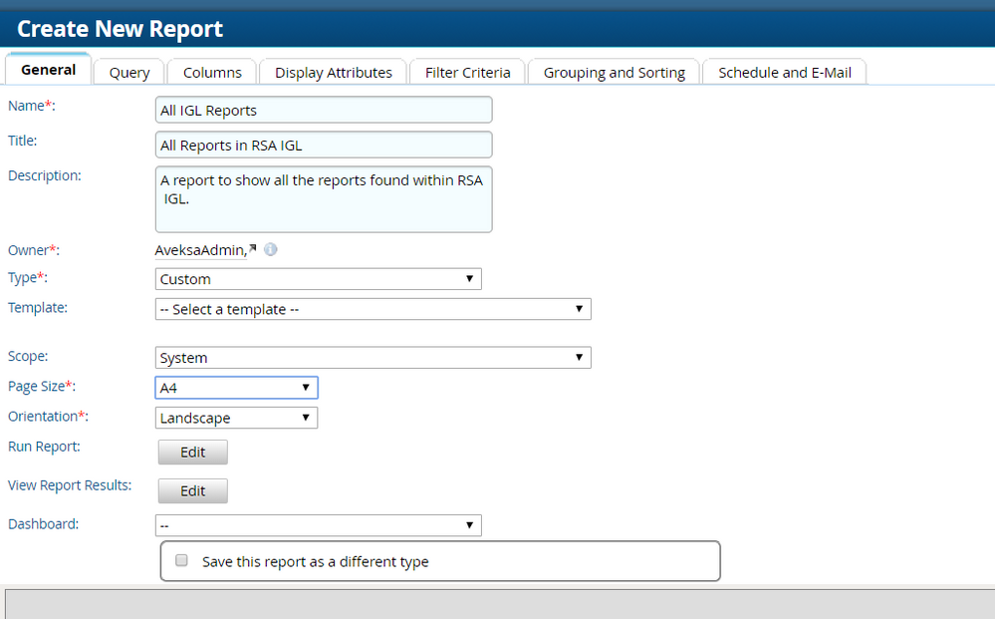Viewport: 995px width, 619px height.
Task: Switch to the Query tab
Action: pos(129,72)
